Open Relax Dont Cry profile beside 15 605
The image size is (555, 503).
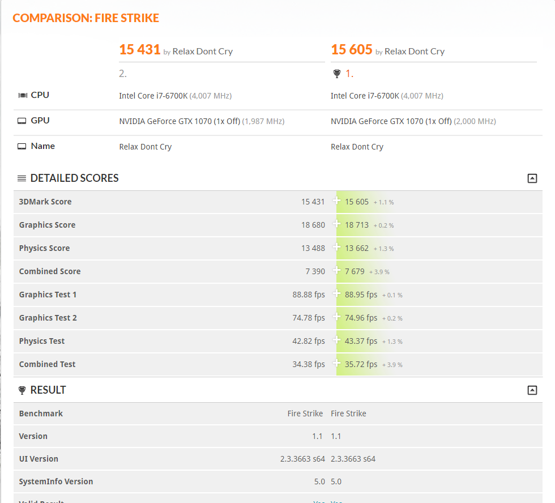coord(415,52)
